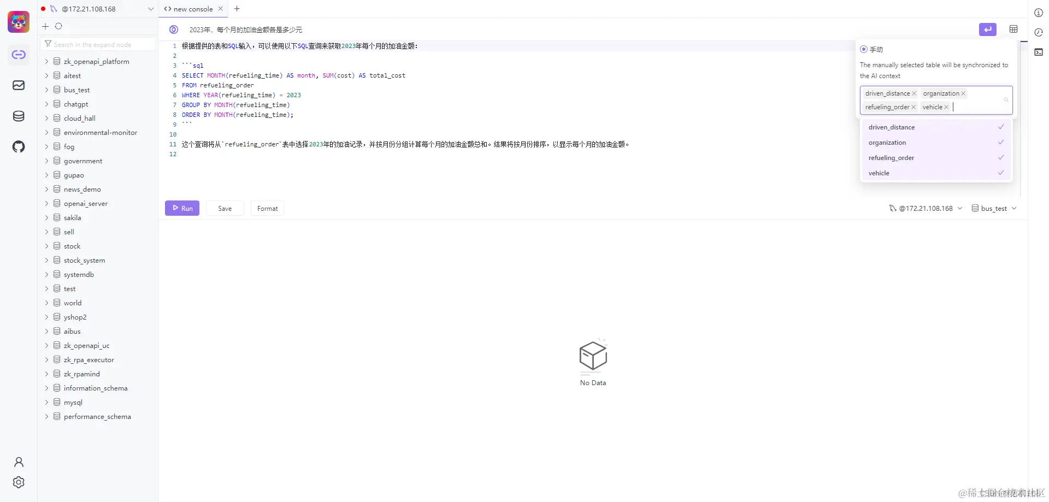Image resolution: width=1049 pixels, height=502 pixels.
Task: Select the information_schema database
Action: click(96, 388)
